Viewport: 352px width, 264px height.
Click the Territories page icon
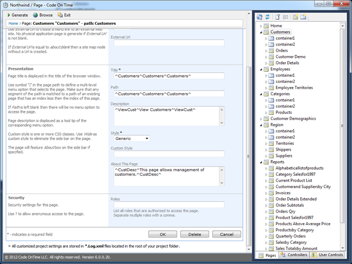(271, 143)
